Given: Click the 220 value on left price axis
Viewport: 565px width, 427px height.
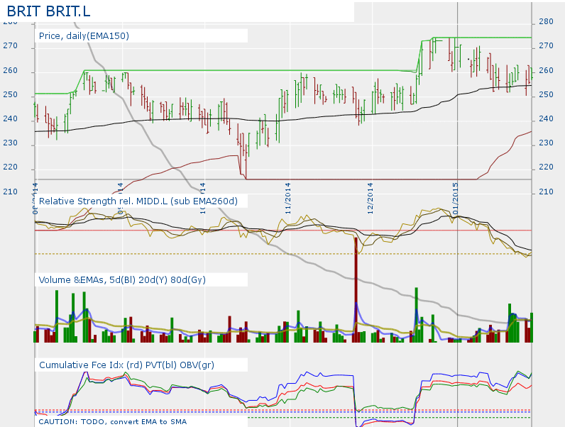Looking at the screenshot, I should (10, 167).
